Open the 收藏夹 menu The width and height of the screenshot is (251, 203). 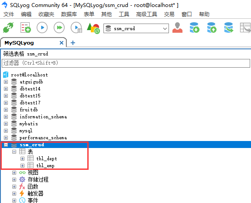[x=46, y=14]
